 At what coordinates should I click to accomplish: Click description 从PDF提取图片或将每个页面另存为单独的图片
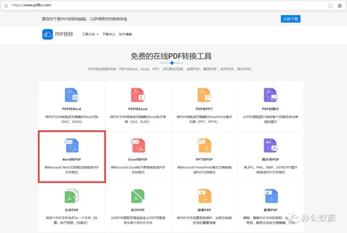(271, 119)
